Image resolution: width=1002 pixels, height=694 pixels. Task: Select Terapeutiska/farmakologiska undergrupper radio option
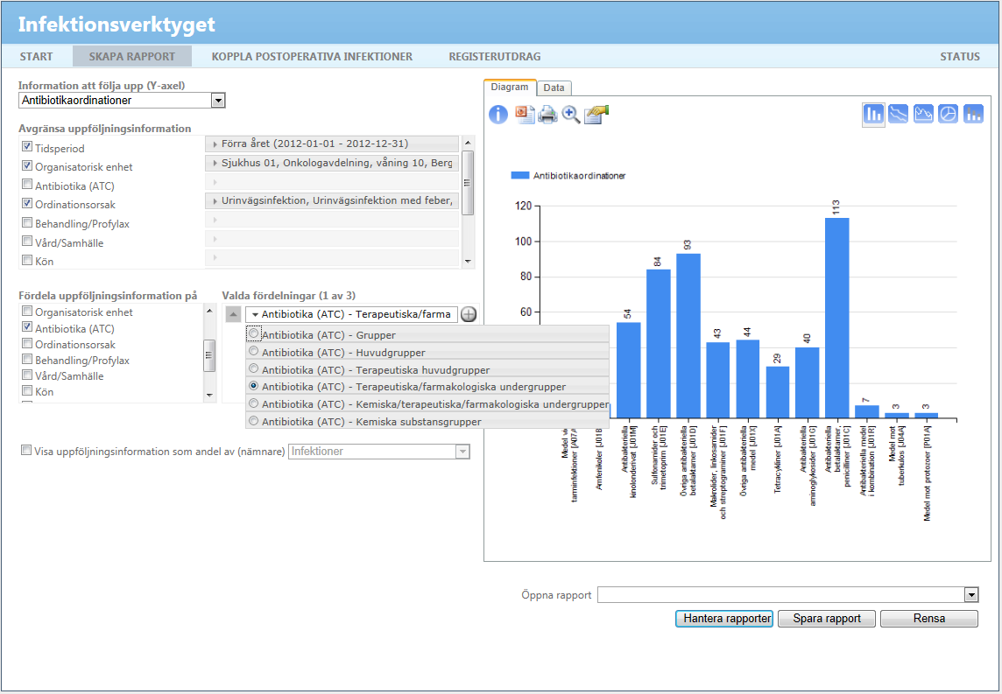pyautogui.click(x=254, y=386)
